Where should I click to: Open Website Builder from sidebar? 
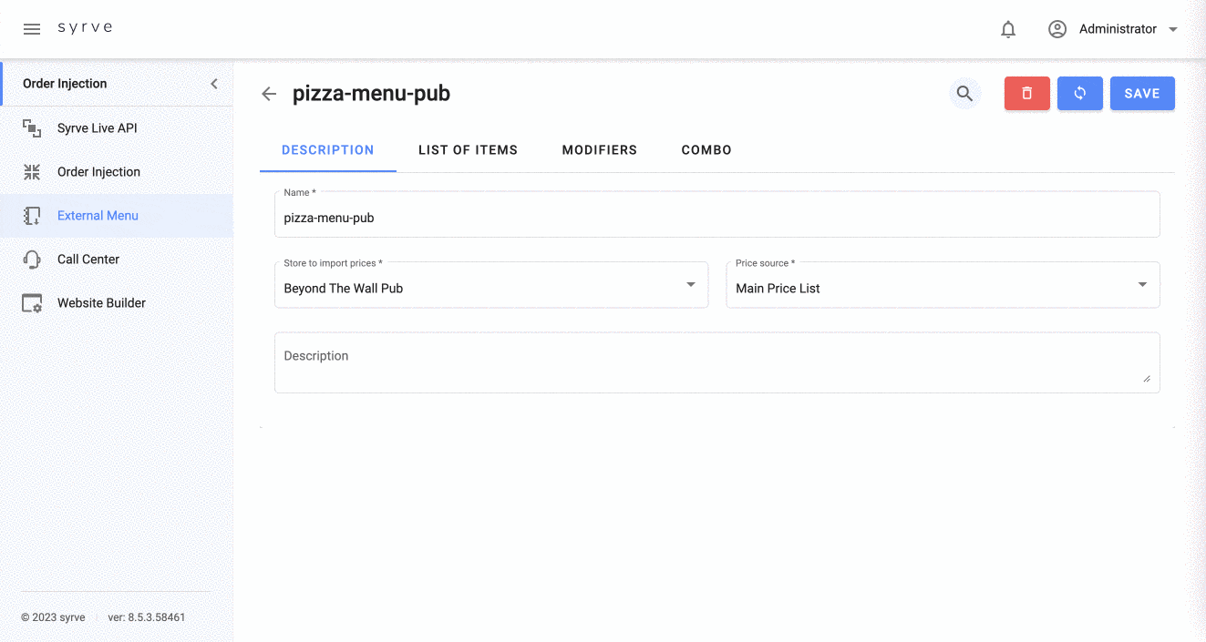pos(101,303)
